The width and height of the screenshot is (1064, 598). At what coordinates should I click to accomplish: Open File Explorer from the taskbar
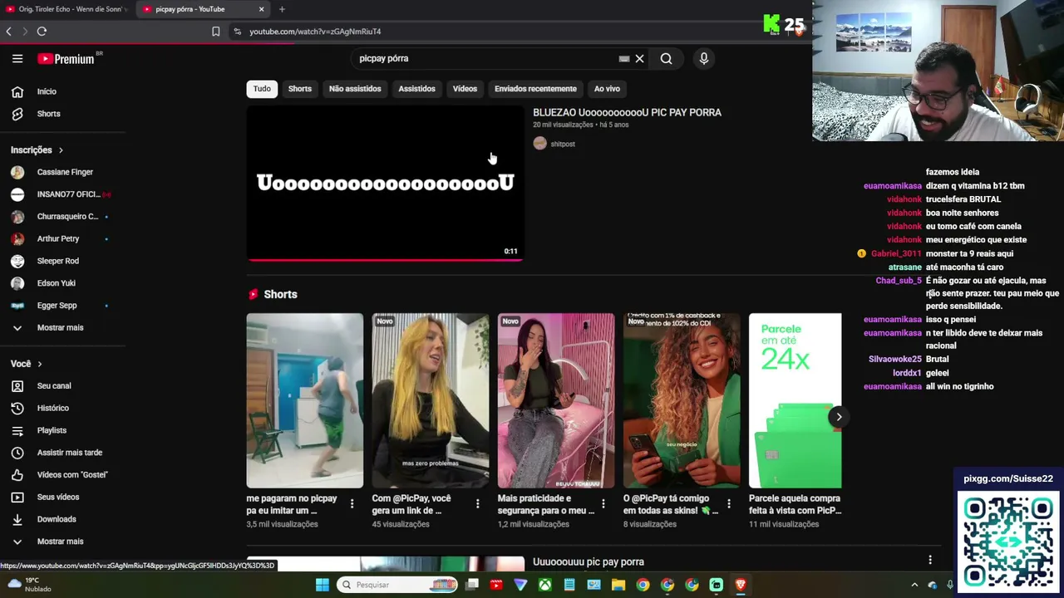click(618, 585)
